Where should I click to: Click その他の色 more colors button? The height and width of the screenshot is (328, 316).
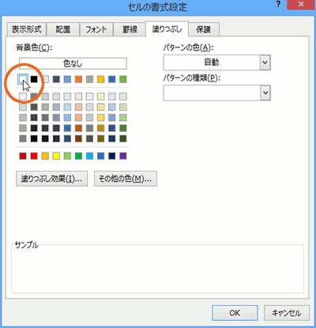point(126,179)
